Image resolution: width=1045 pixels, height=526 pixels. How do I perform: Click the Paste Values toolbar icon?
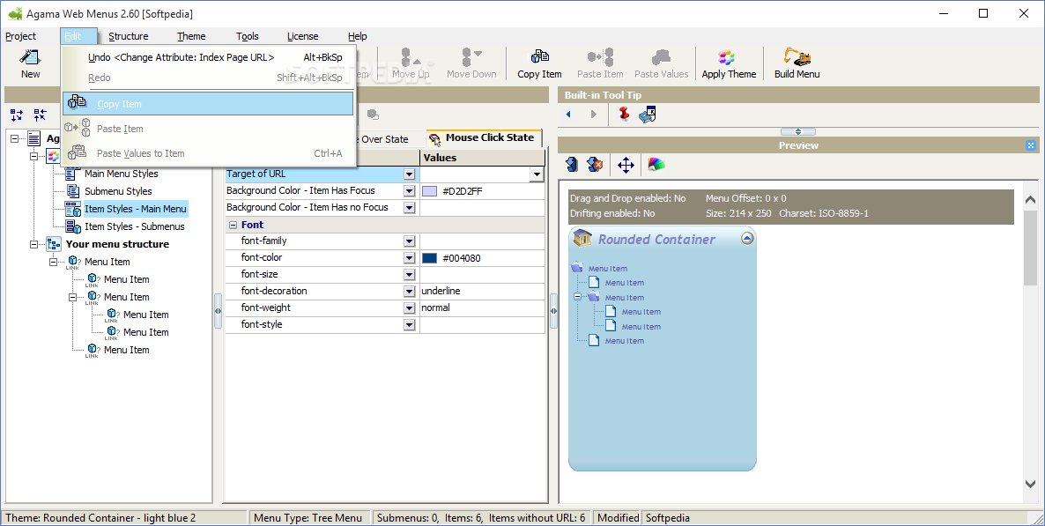tap(661, 57)
